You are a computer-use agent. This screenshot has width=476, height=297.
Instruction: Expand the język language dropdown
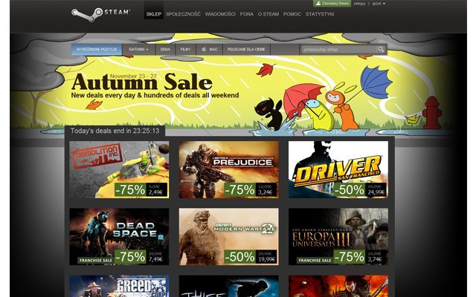pos(379,4)
